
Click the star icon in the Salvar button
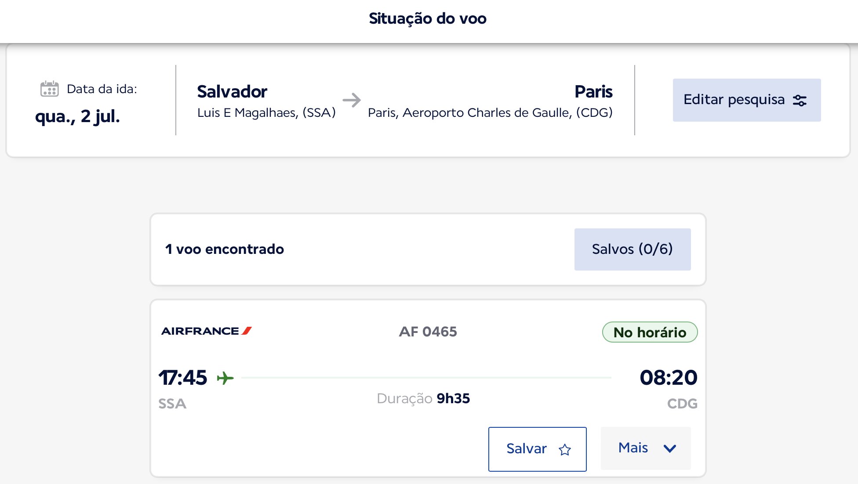coord(565,449)
